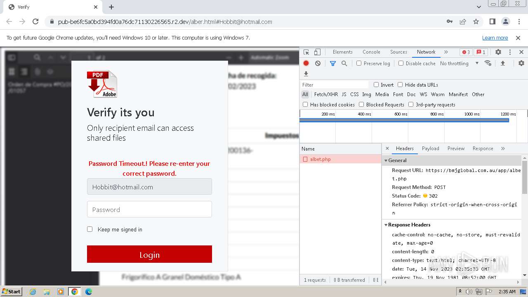
Task: Open network conditions wifi icon
Action: click(488, 63)
